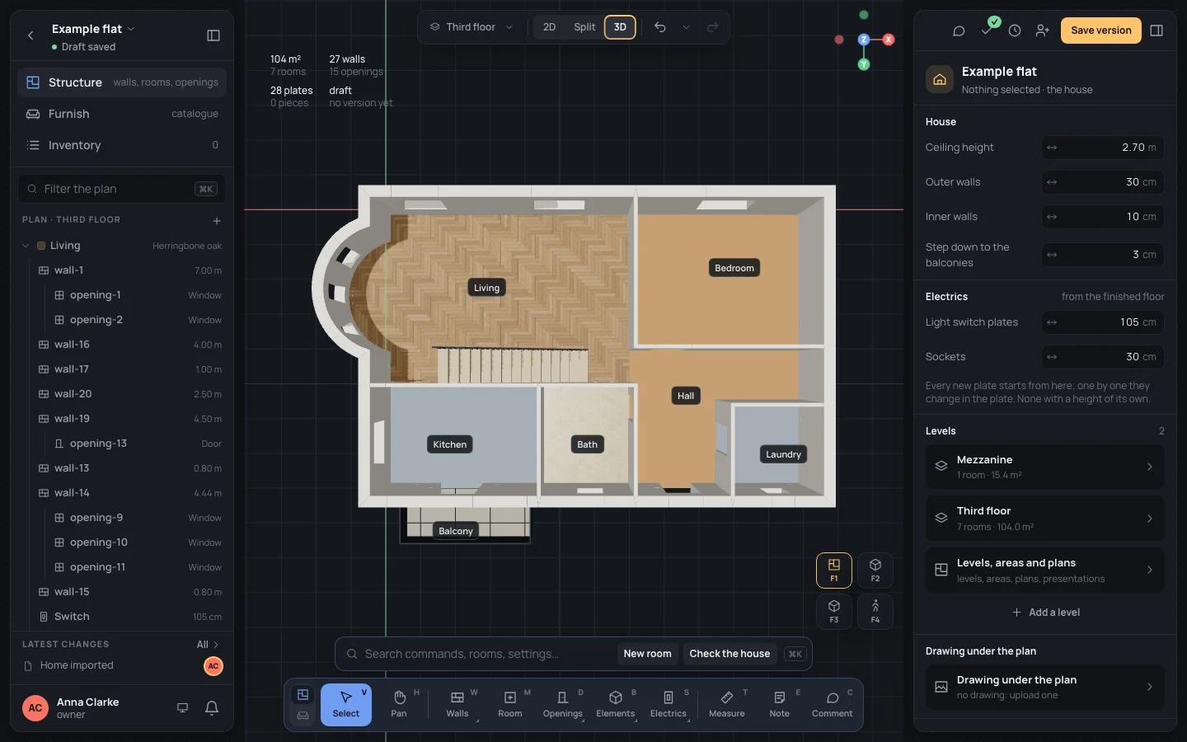Click the Sockets height value field

click(1103, 357)
